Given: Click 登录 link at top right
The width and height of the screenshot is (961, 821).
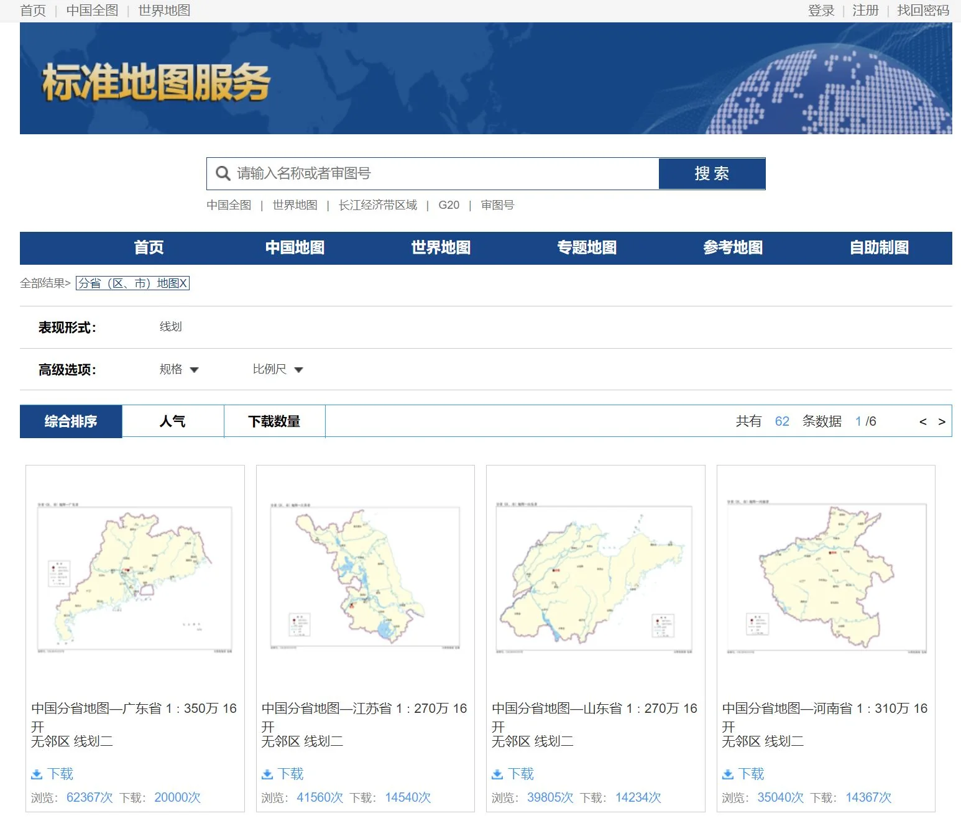Looking at the screenshot, I should coord(821,11).
